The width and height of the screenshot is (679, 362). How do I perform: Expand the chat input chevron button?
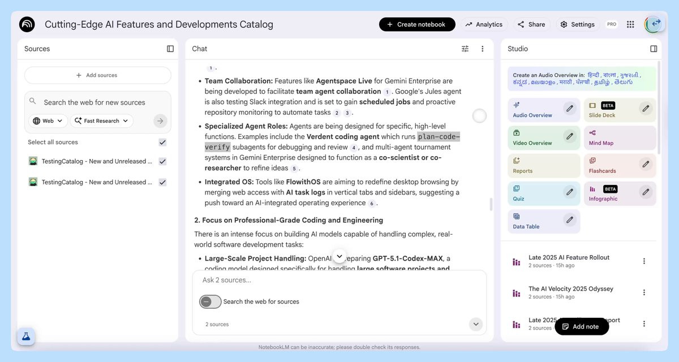[x=476, y=324]
